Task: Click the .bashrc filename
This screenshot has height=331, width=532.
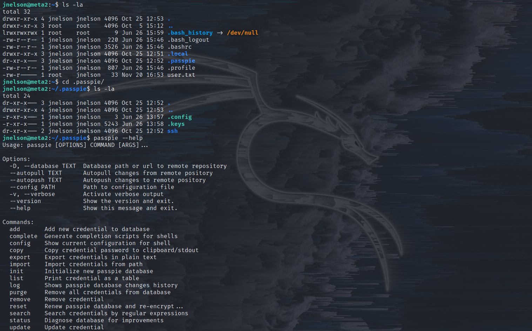Action: coord(180,47)
